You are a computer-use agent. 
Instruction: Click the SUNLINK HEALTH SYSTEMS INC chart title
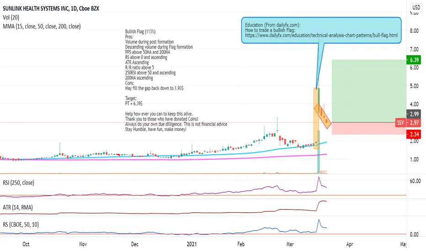(x=51, y=8)
